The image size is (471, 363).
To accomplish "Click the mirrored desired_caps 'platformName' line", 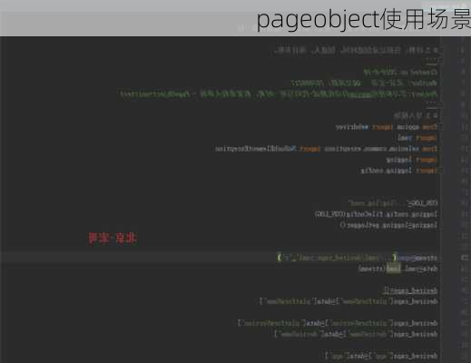I will coord(348,301).
